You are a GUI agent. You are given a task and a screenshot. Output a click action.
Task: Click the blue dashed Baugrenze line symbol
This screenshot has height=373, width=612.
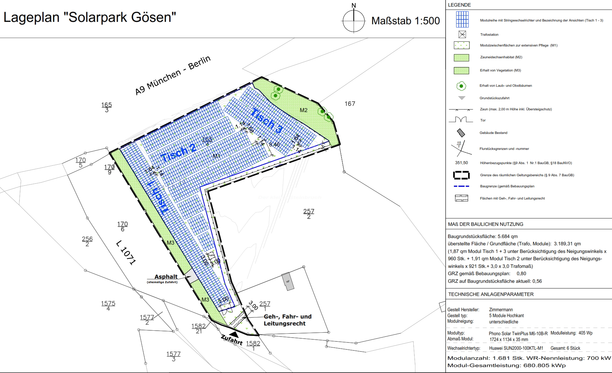tap(462, 186)
